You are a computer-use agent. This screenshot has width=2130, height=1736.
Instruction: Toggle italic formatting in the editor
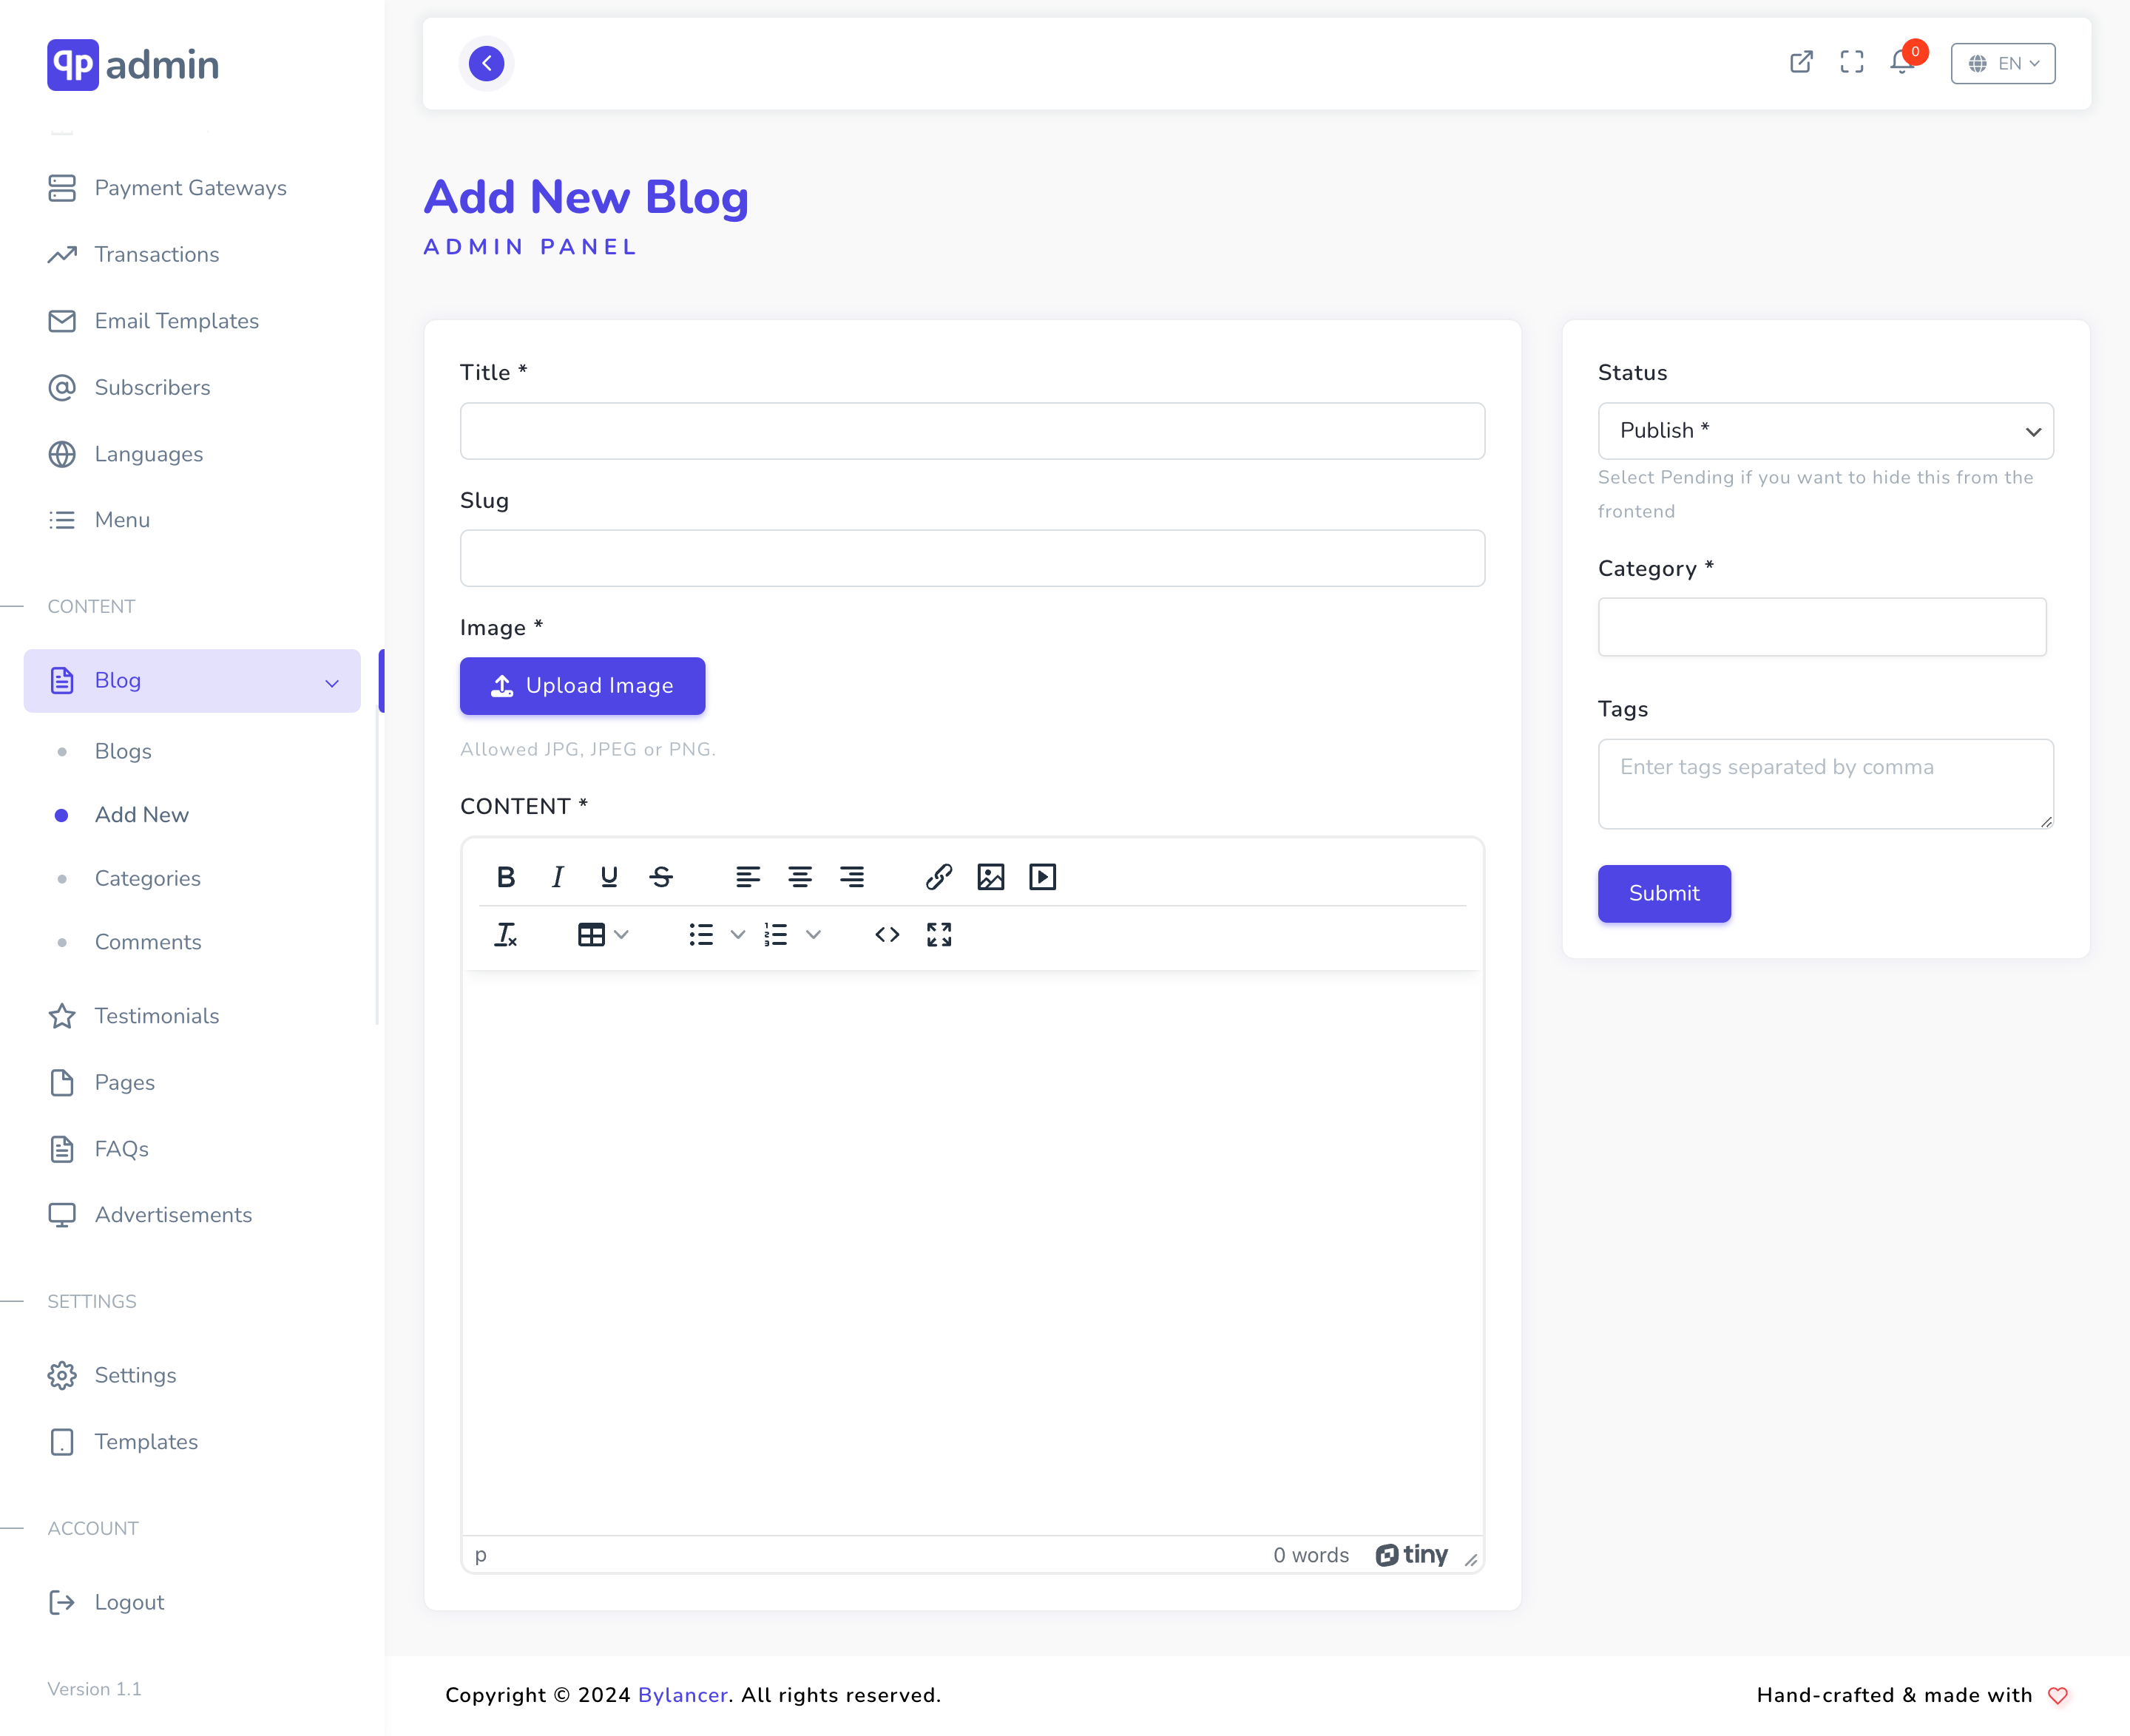point(557,877)
